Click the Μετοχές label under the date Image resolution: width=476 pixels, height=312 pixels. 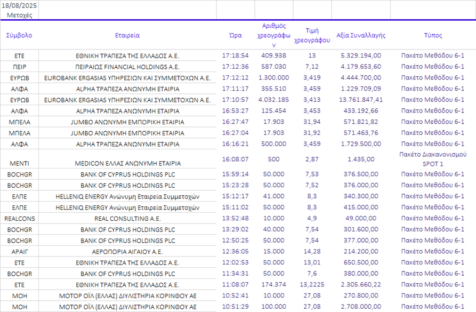pos(19,15)
